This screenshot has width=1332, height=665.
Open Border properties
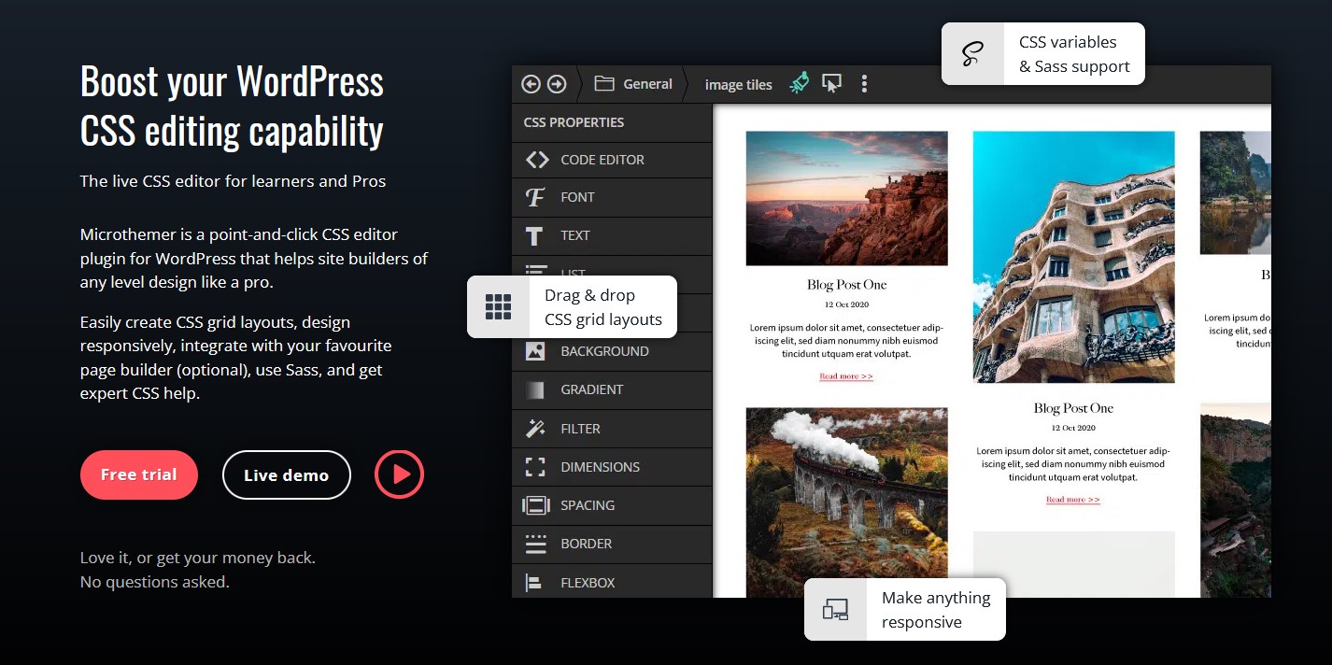[x=612, y=544]
